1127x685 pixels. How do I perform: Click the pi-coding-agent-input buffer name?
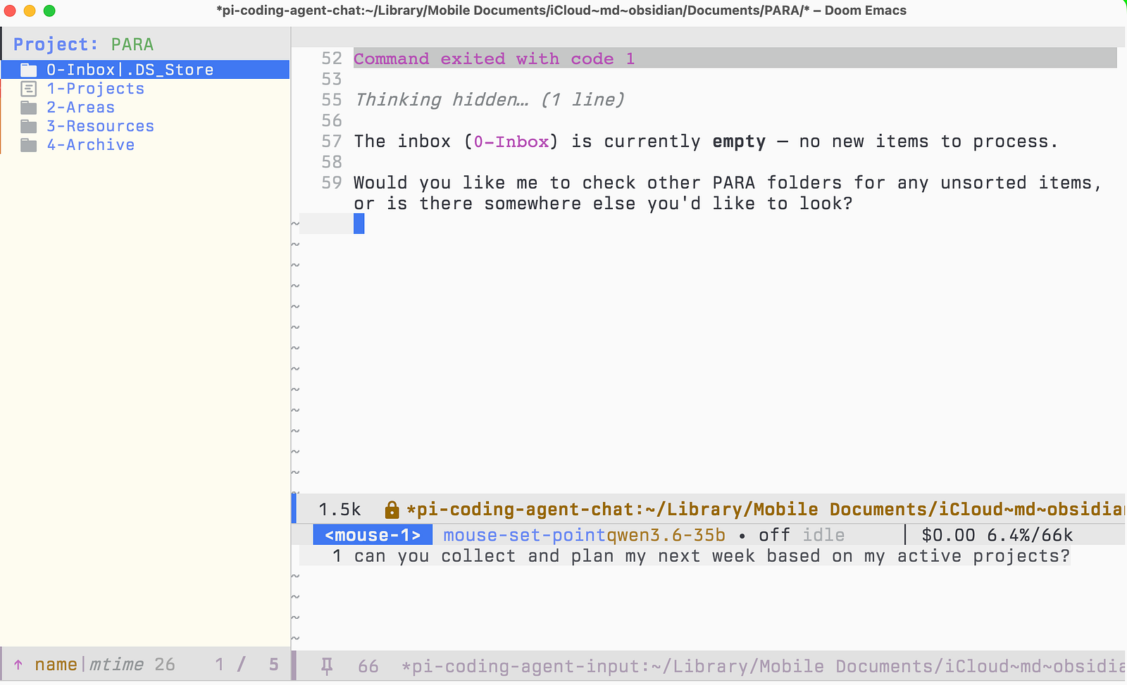(764, 666)
